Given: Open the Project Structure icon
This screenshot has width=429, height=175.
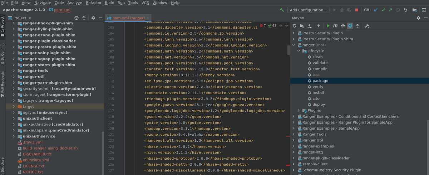Looking at the screenshot, I should [x=414, y=10].
